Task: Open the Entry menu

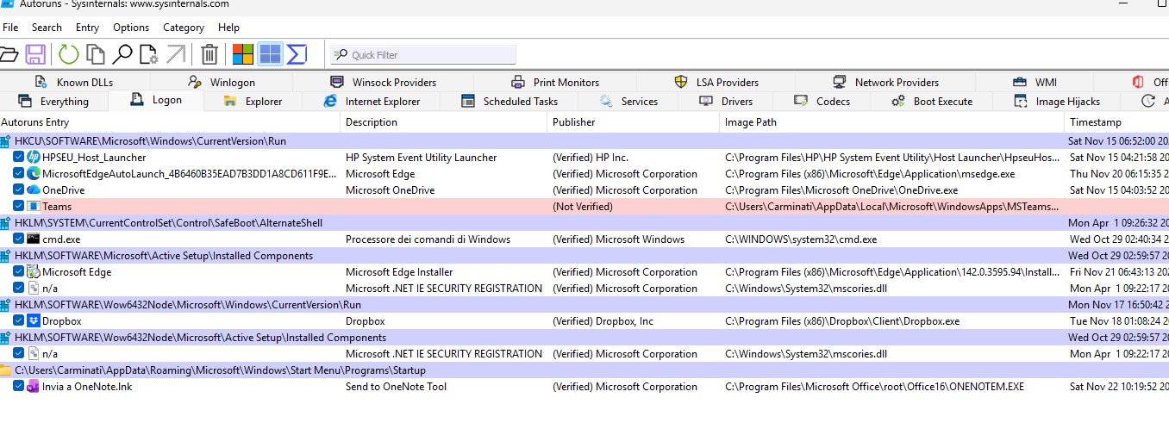Action: (x=87, y=28)
